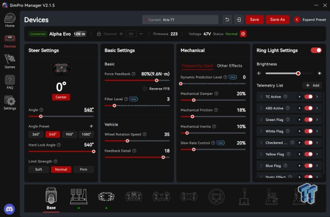Open the FAQ sidebar page
The image size is (330, 217).
(x=10, y=82)
